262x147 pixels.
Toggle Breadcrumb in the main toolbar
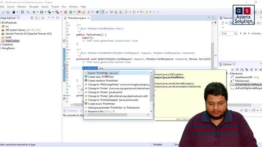coord(97,12)
